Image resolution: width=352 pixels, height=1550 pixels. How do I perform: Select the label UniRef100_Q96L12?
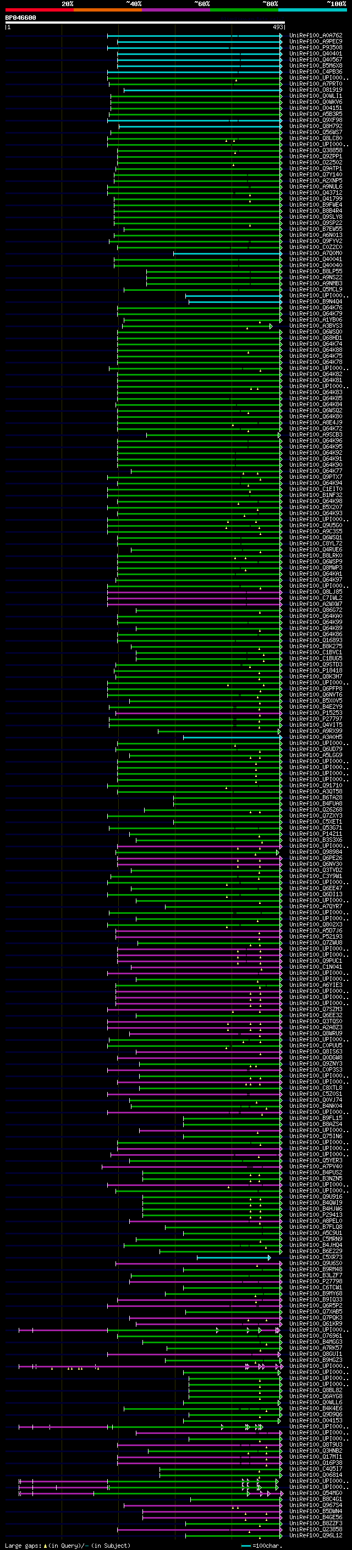(315, 1536)
